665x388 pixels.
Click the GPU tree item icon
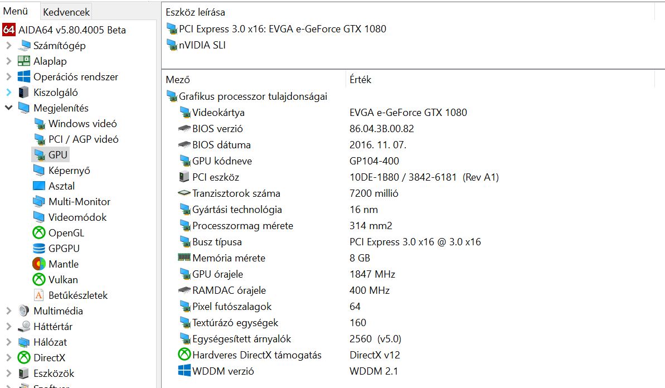(40, 155)
